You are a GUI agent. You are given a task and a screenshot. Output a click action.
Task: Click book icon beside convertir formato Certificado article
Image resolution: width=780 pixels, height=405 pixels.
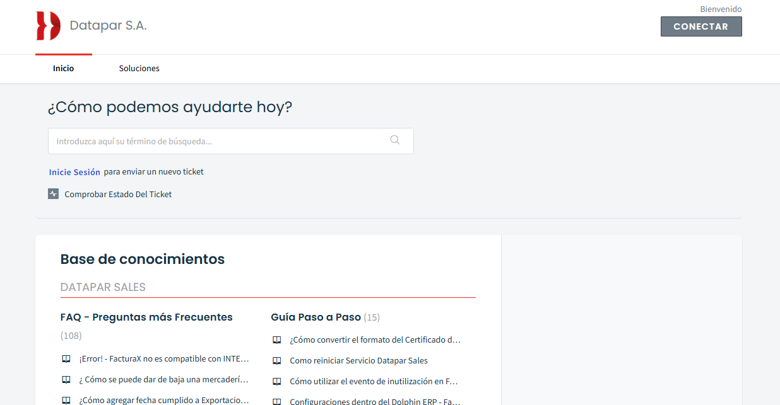(x=276, y=340)
